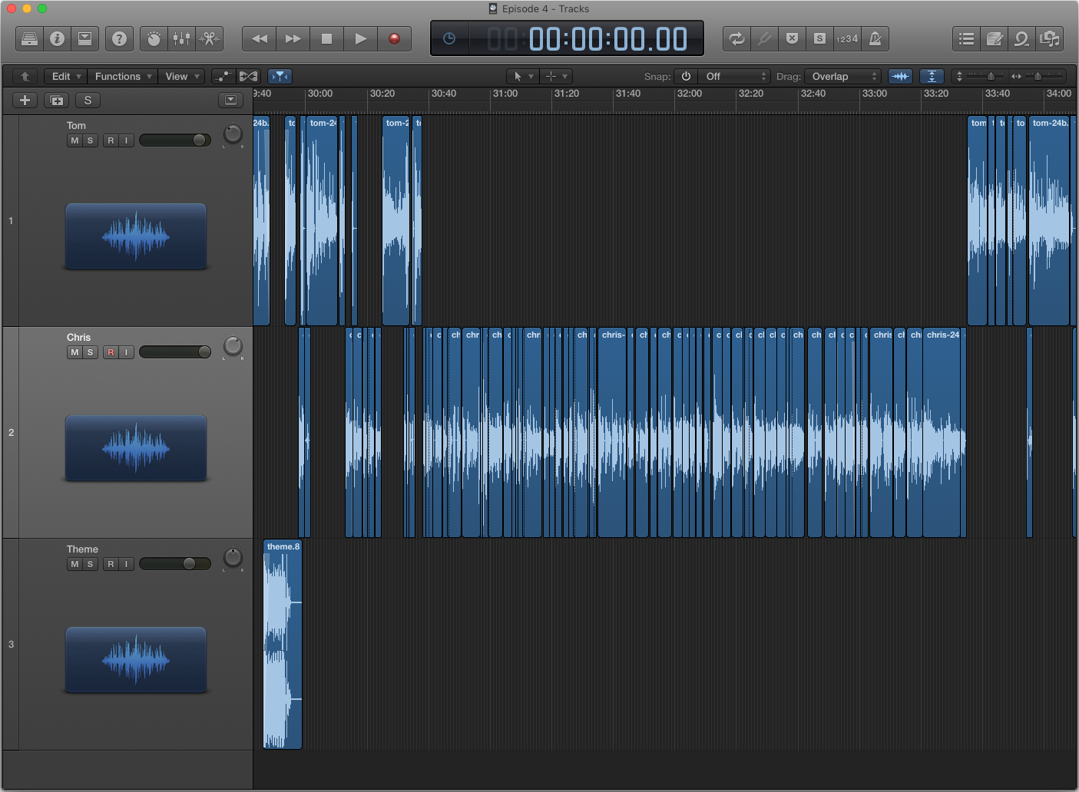The image size is (1079, 792).
Task: Open the Snap value dropdown showing Off
Action: coord(733,76)
